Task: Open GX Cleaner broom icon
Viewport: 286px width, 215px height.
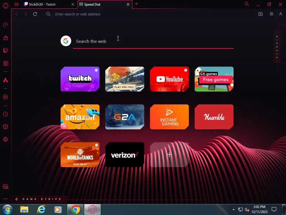Action: [x=6, y=38]
